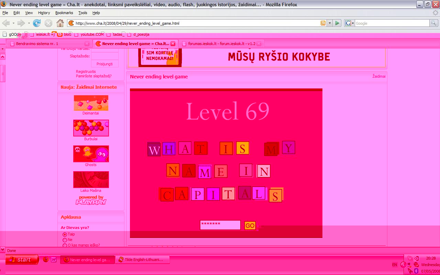Viewport: 440px width, 275px height.
Task: Close the Bendravimo sistema tab
Action: [x=87, y=44]
